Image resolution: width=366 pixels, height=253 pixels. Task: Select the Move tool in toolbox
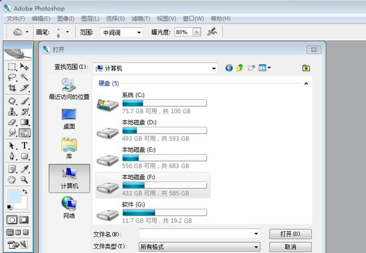coord(25,66)
